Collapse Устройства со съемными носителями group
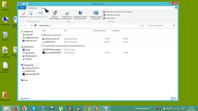The width and height of the screenshot is (198, 111). (x=41, y=46)
